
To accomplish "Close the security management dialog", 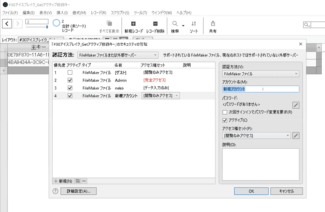I will [301, 44].
